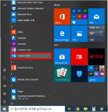Open the Play folder tile
108x112 pixels.
[x=96, y=74]
